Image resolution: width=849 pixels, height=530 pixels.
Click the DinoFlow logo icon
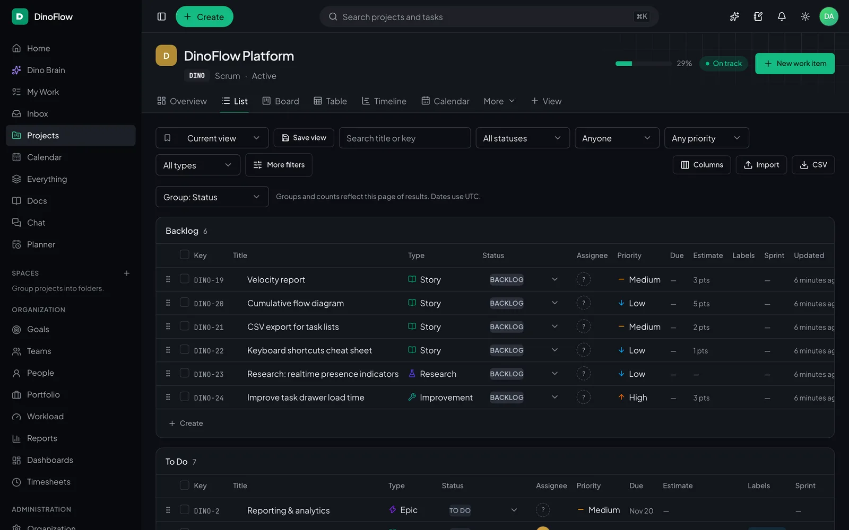click(x=20, y=16)
